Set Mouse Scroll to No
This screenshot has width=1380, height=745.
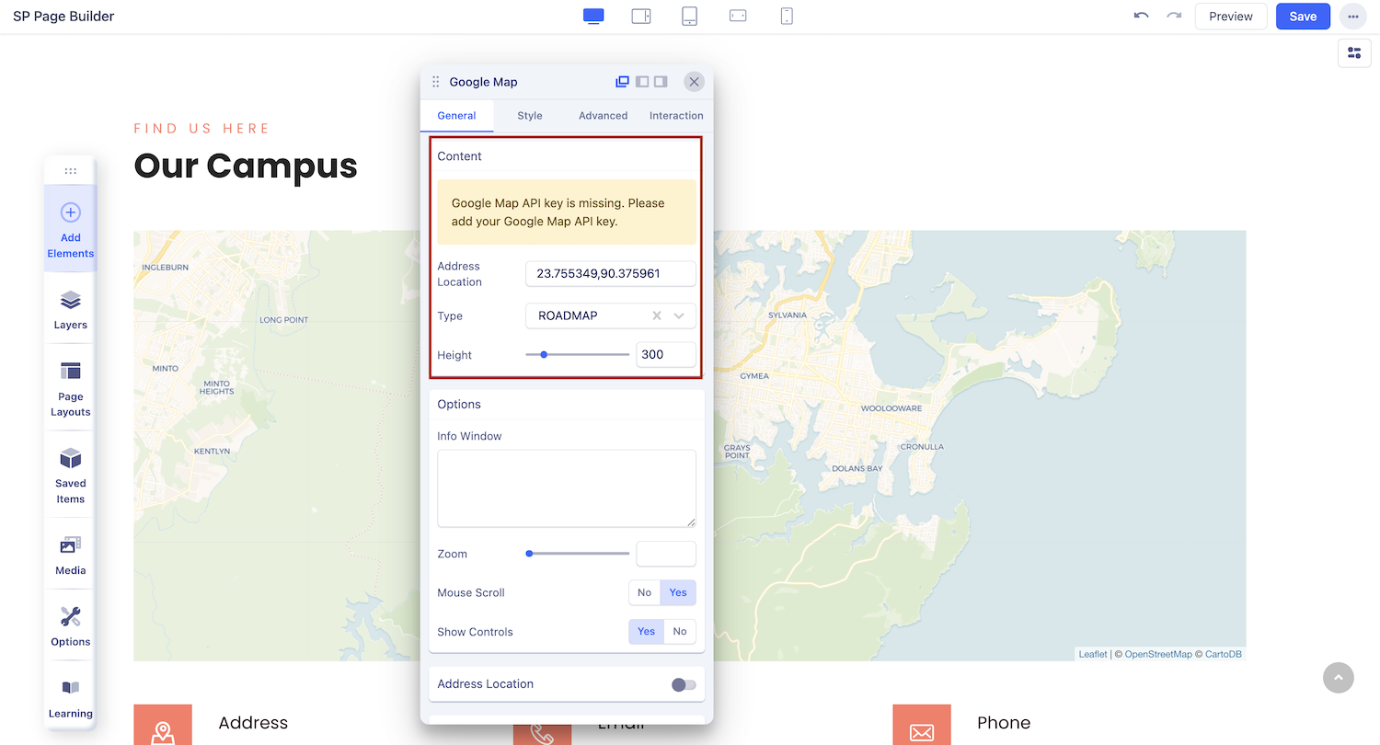(x=644, y=593)
